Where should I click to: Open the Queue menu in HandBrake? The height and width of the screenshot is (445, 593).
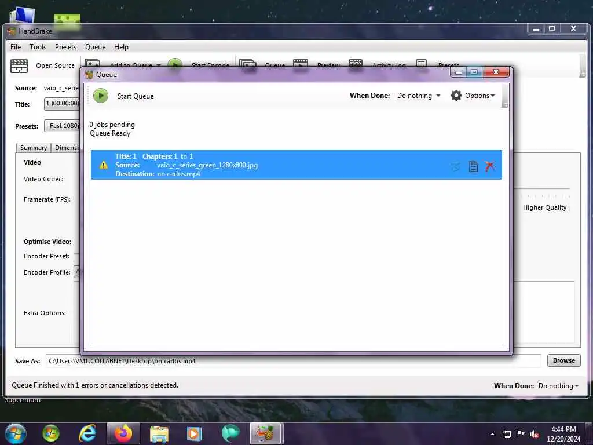95,47
